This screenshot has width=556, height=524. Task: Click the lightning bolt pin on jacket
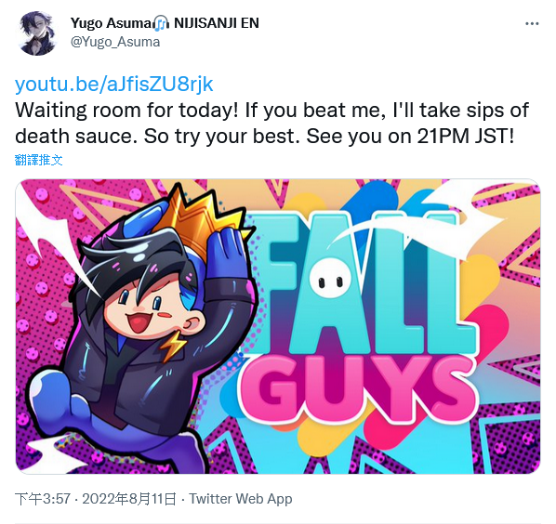173,347
